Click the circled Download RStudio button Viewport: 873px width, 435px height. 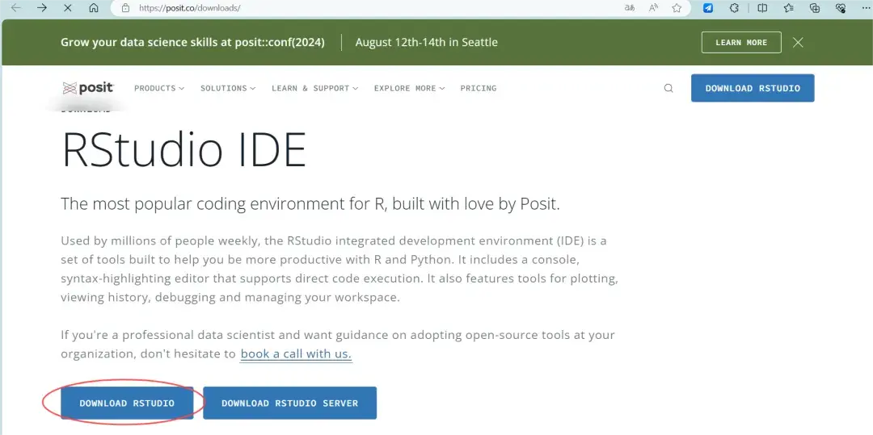point(127,403)
